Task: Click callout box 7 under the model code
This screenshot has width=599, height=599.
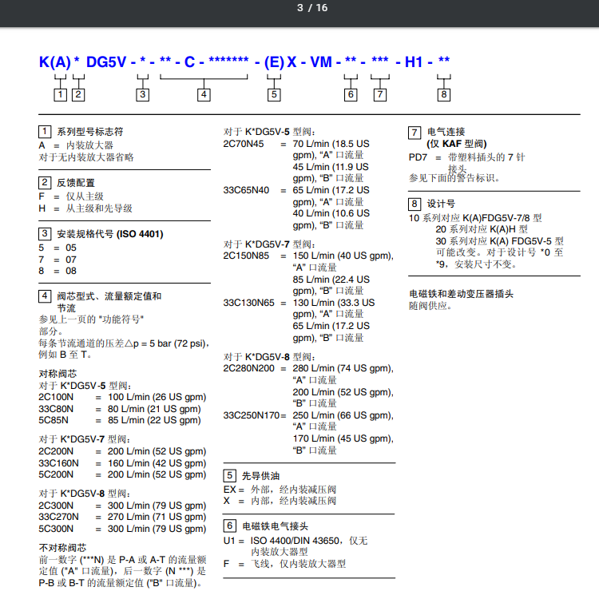Action: (380, 95)
